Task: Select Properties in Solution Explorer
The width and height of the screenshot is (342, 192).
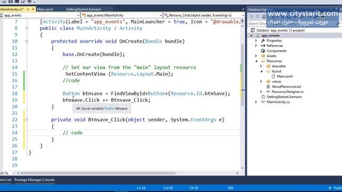Action: tap(274, 41)
